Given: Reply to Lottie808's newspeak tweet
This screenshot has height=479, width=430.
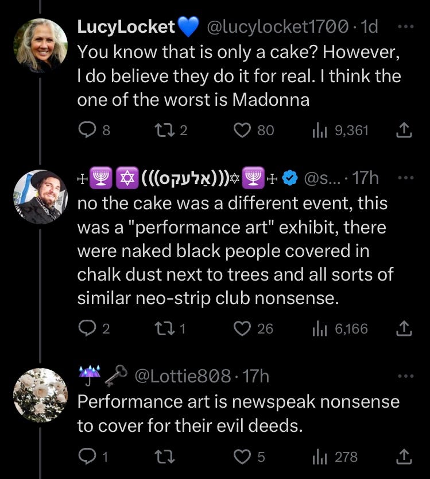Looking at the screenshot, I should pos(87,457).
